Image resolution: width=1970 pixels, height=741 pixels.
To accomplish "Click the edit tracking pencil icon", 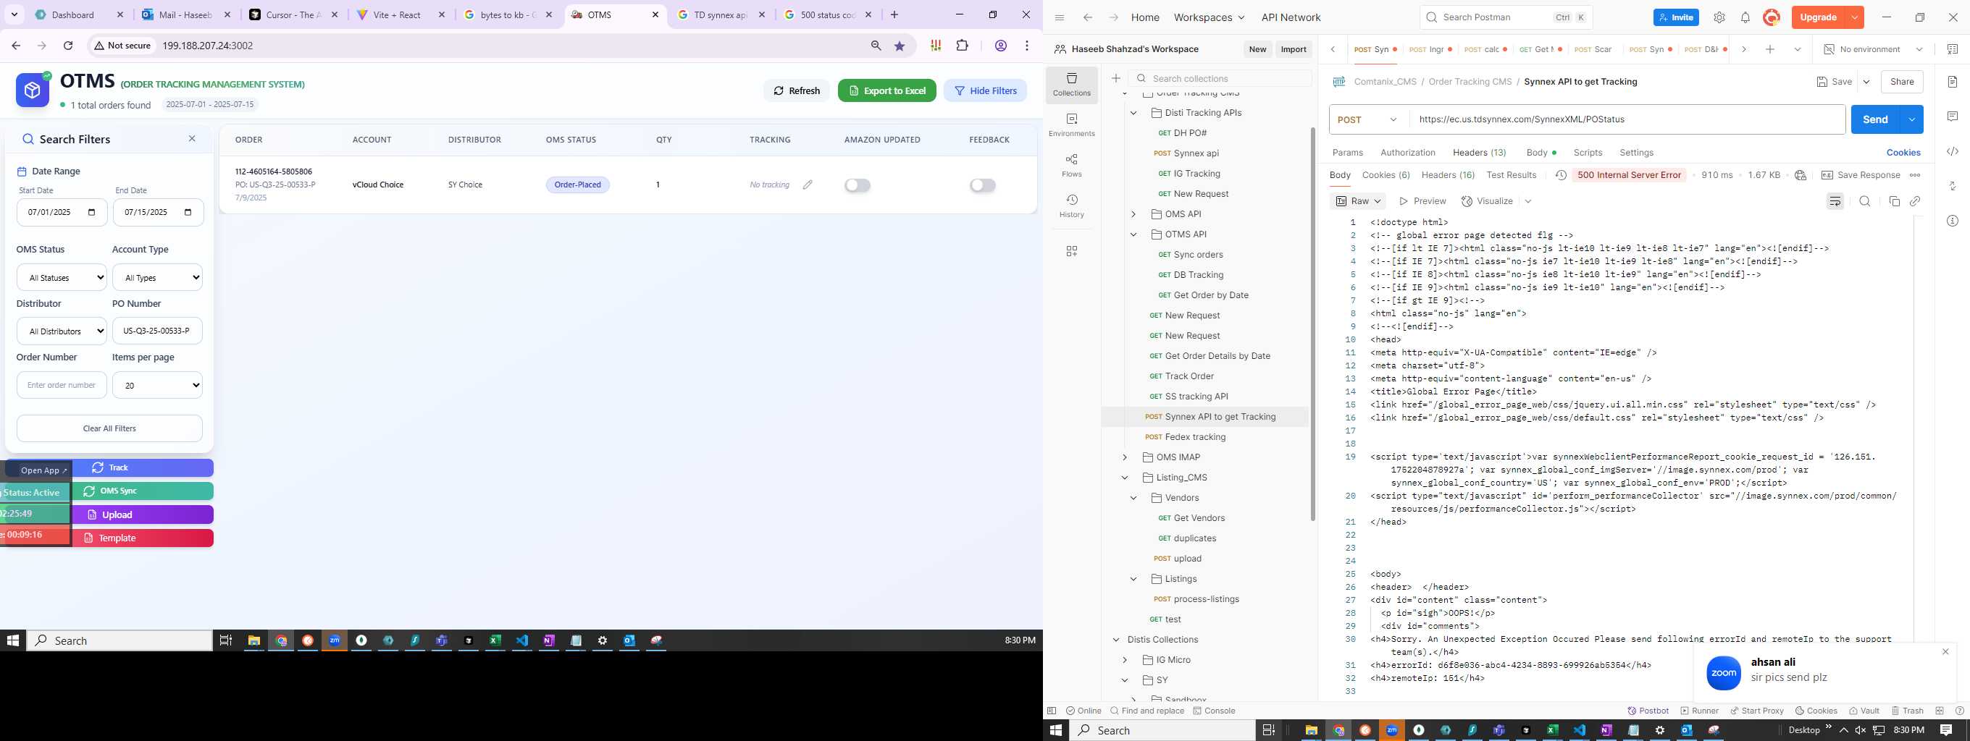I will [808, 185].
